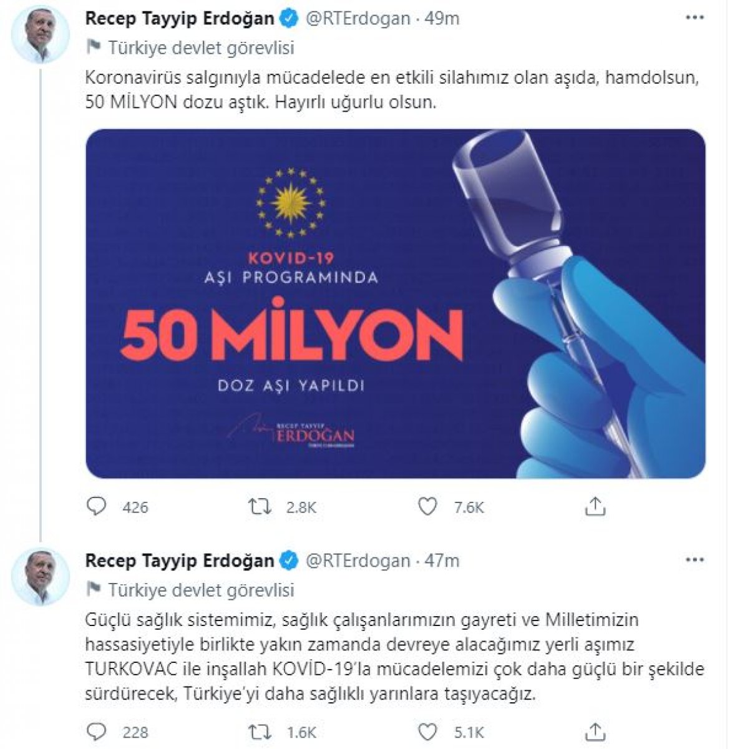
Task: Reply to the 50 MİLYON tweet
Action: (x=97, y=506)
